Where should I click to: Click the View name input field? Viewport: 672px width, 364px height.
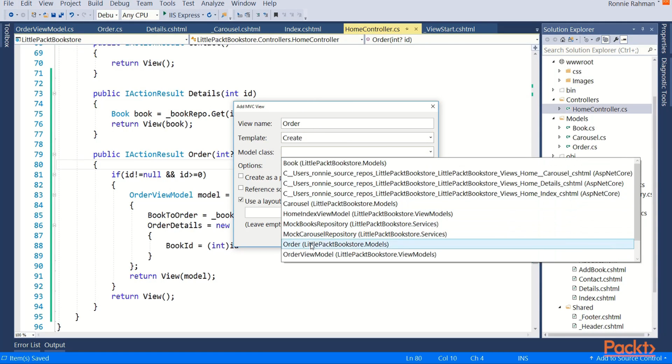point(357,123)
